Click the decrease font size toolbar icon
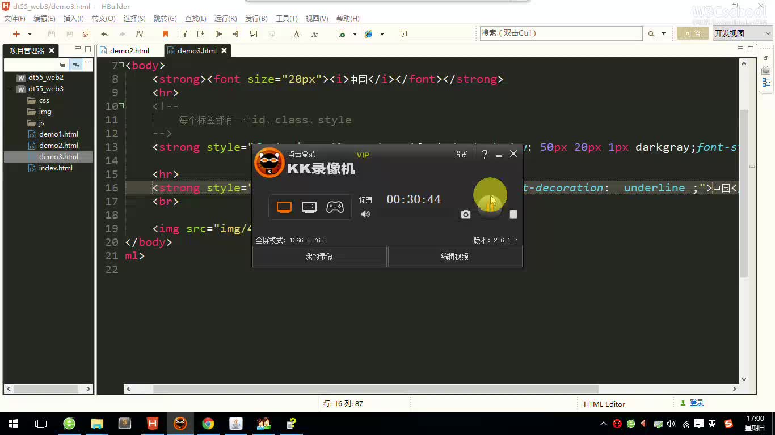 [x=314, y=34]
